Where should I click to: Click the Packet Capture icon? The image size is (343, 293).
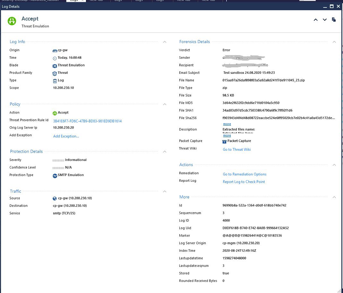pos(224,142)
